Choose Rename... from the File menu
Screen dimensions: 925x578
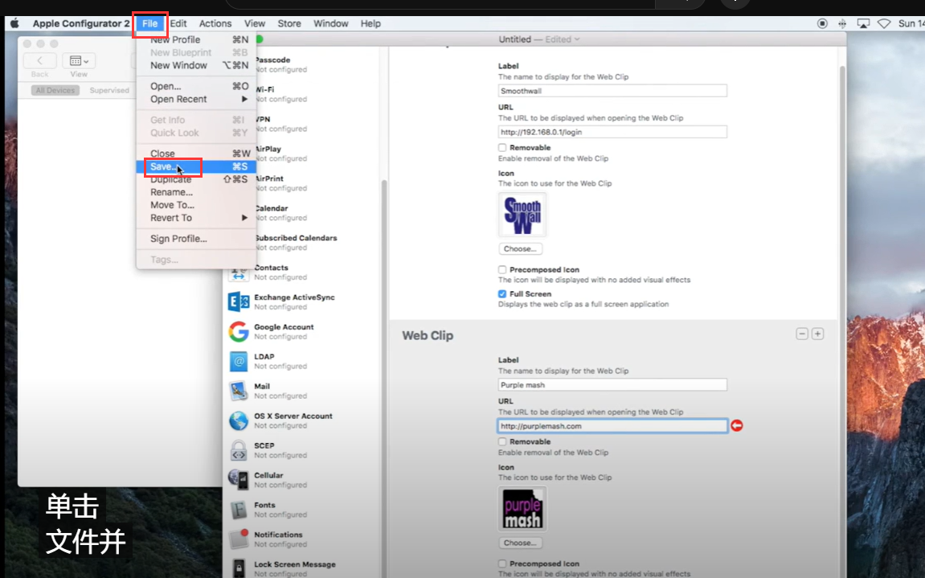196,192
